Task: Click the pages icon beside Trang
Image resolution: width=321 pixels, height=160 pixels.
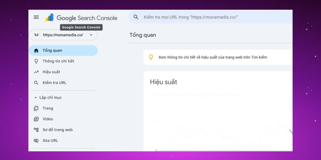Action: click(36, 108)
